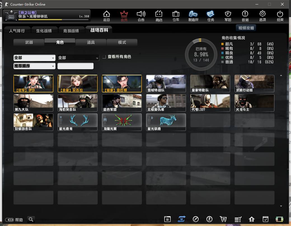Select 【管家】亚巴顿 character card
This screenshot has height=226, width=291.
[122, 83]
